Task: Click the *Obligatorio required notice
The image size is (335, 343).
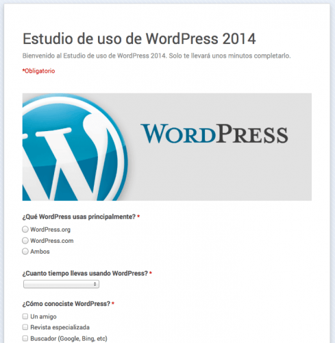Action: tap(38, 71)
